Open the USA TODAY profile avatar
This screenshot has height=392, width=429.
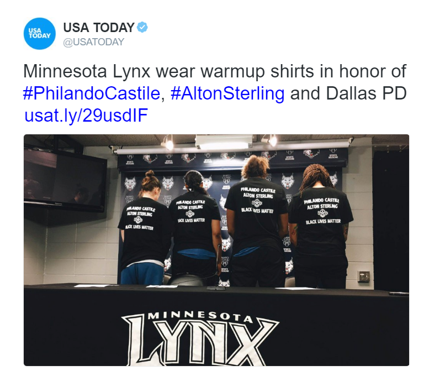[40, 34]
